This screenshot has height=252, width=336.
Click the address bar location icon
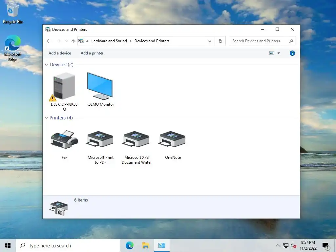[x=81, y=41]
